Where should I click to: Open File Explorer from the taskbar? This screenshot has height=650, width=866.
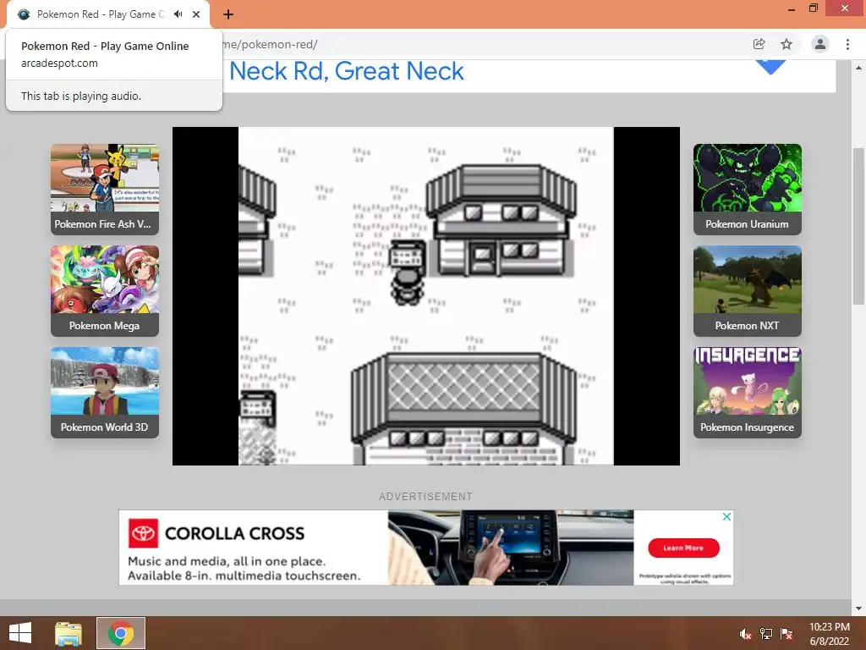[69, 633]
